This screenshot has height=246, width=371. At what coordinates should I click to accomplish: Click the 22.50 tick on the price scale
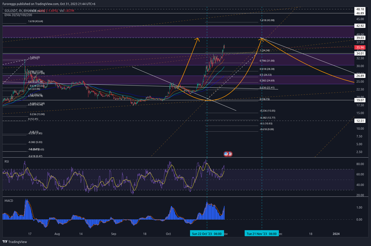360,89
